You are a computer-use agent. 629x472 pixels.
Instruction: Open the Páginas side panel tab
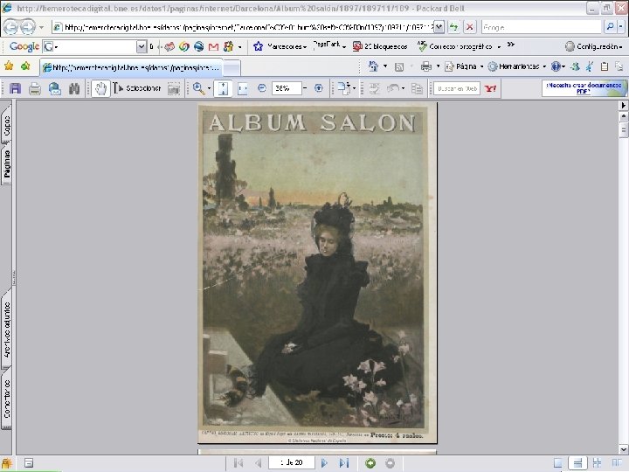click(7, 163)
